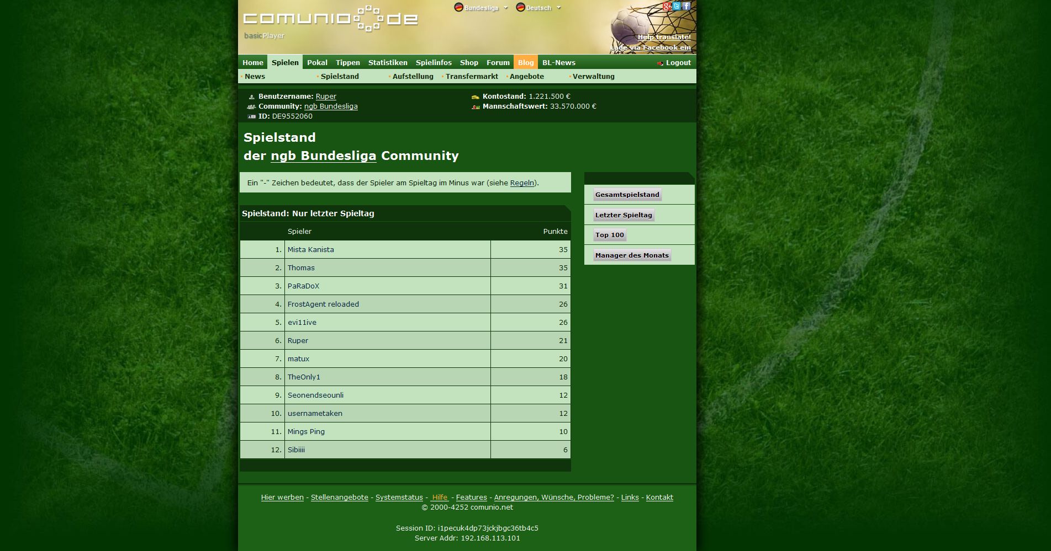Image resolution: width=1051 pixels, height=551 pixels.
Task: Open the Regeln link in notice
Action: [x=522, y=183]
